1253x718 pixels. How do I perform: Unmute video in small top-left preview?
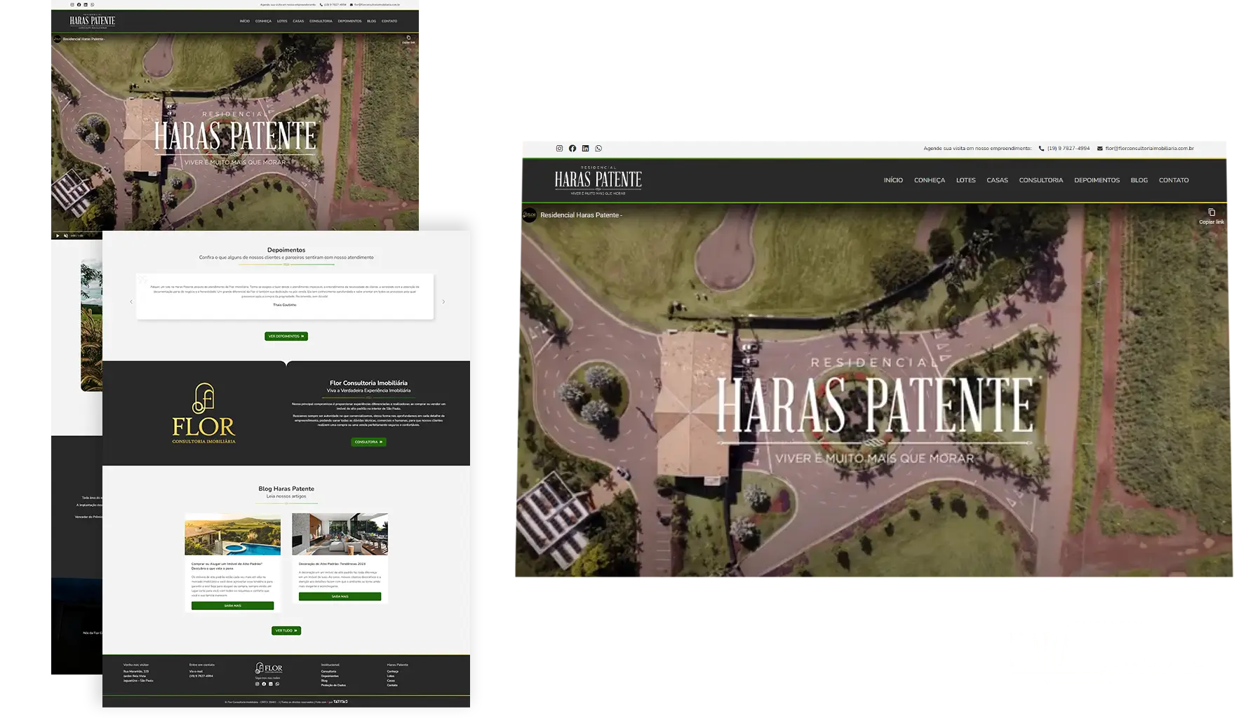click(x=66, y=236)
